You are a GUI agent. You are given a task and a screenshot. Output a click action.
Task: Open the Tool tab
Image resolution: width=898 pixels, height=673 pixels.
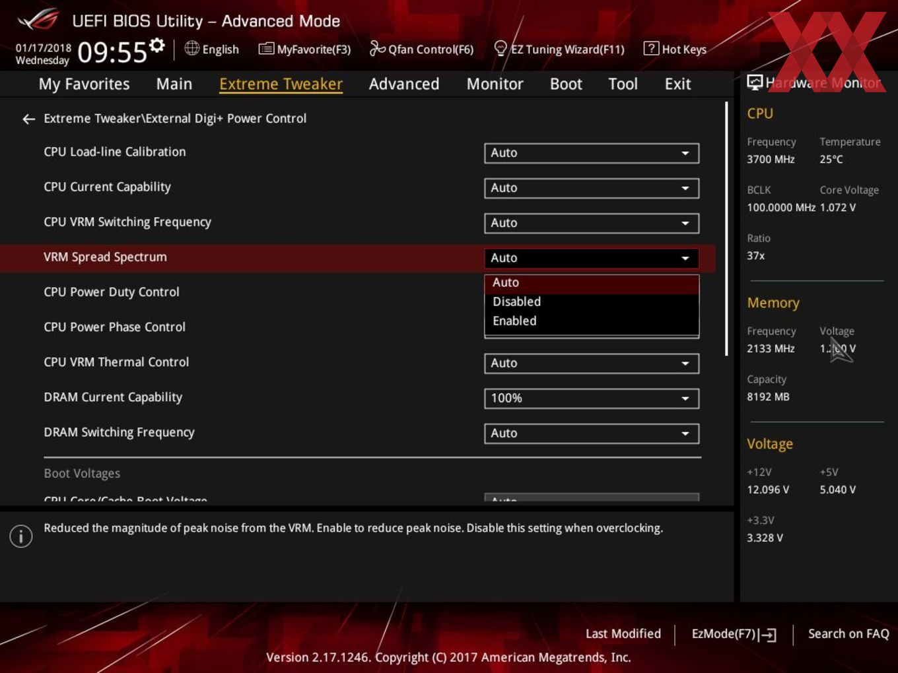click(623, 84)
